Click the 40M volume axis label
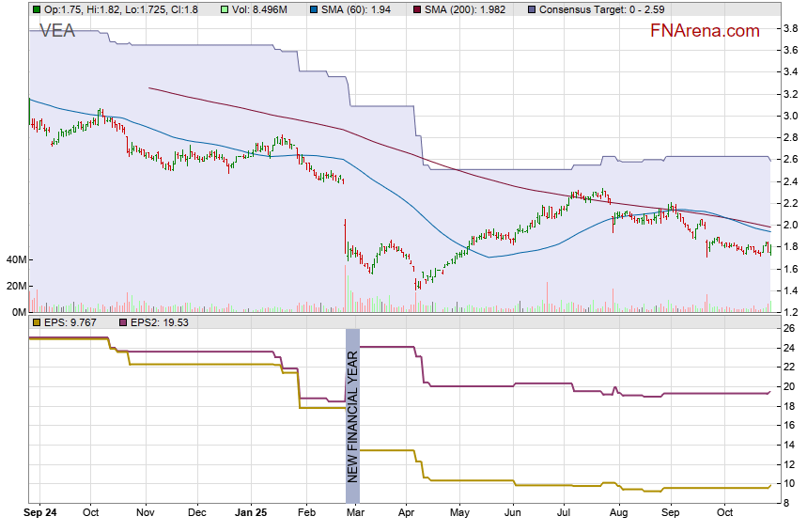This screenshot has width=807, height=532. click(x=15, y=259)
